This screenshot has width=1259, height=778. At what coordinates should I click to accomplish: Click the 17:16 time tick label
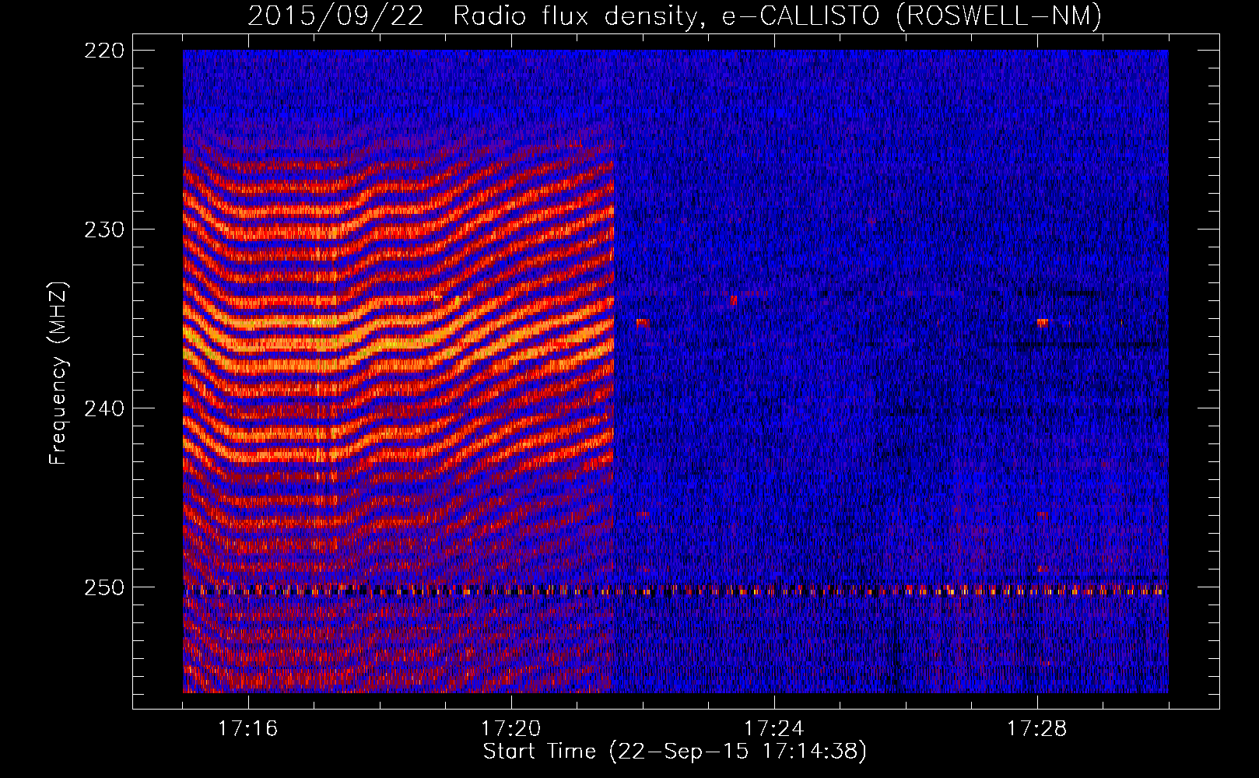click(247, 728)
